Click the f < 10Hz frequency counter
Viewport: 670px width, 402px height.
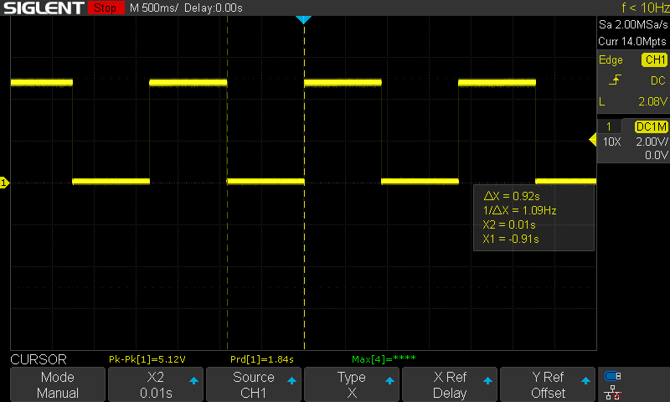click(645, 8)
